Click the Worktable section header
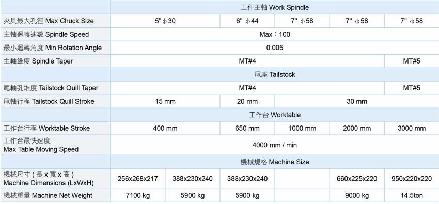Viewport: 439px width, 204px height. [275, 115]
